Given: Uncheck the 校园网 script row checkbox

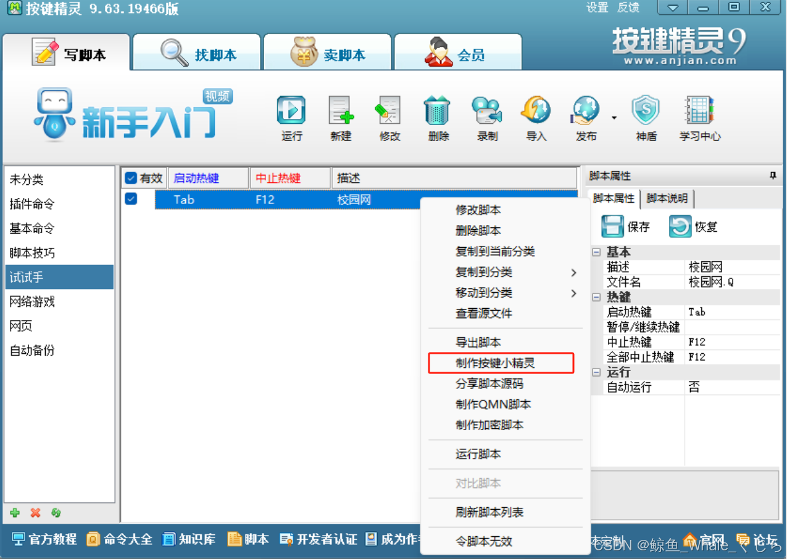Looking at the screenshot, I should (131, 198).
